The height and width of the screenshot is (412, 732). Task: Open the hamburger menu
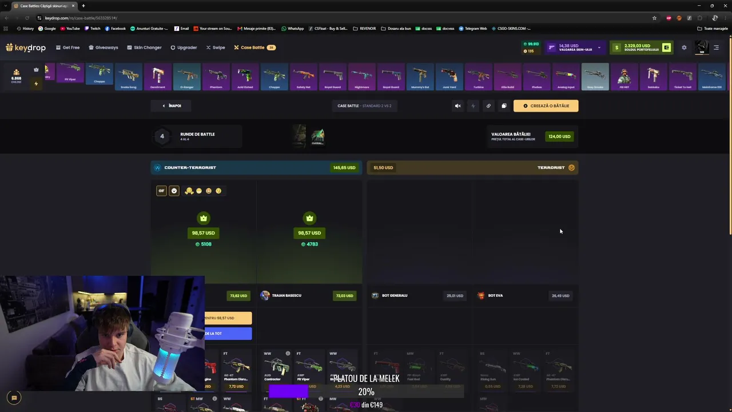coord(716,47)
